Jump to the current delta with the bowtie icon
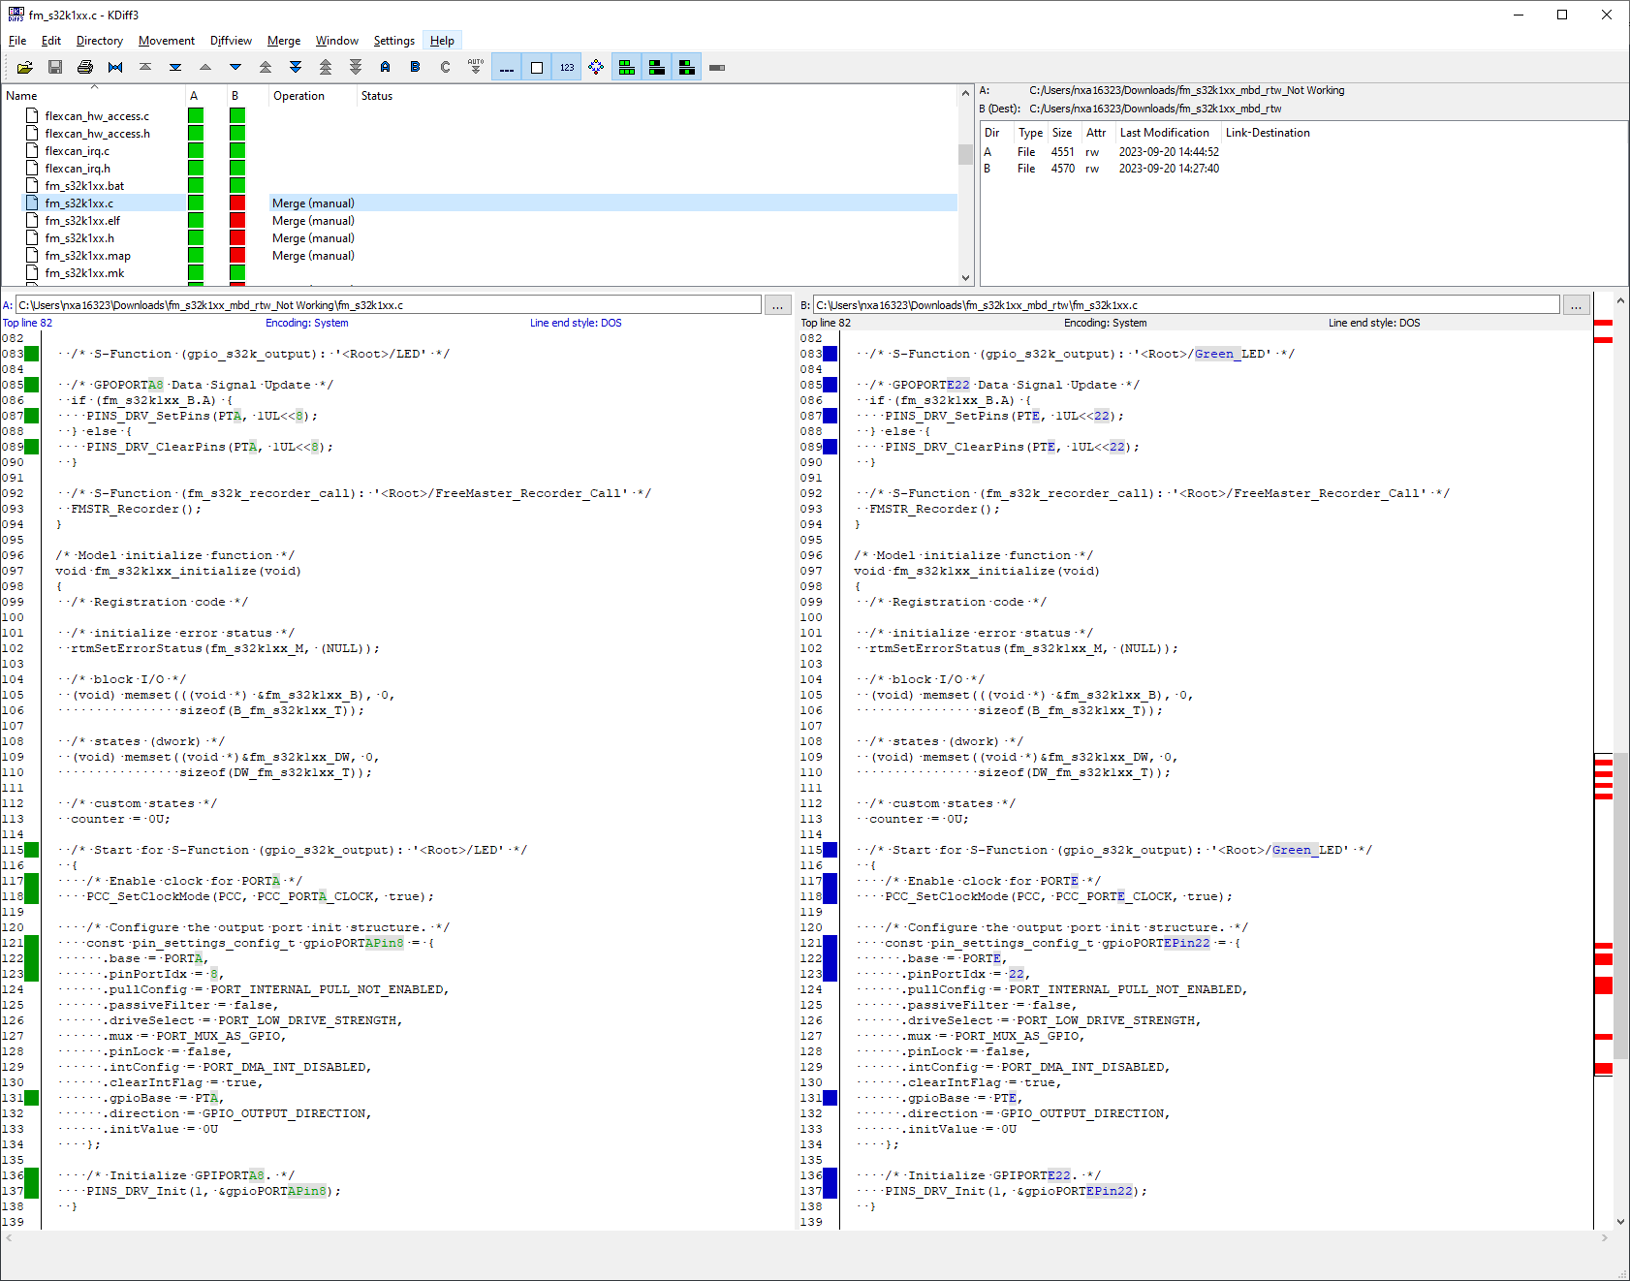The image size is (1630, 1281). click(x=115, y=67)
